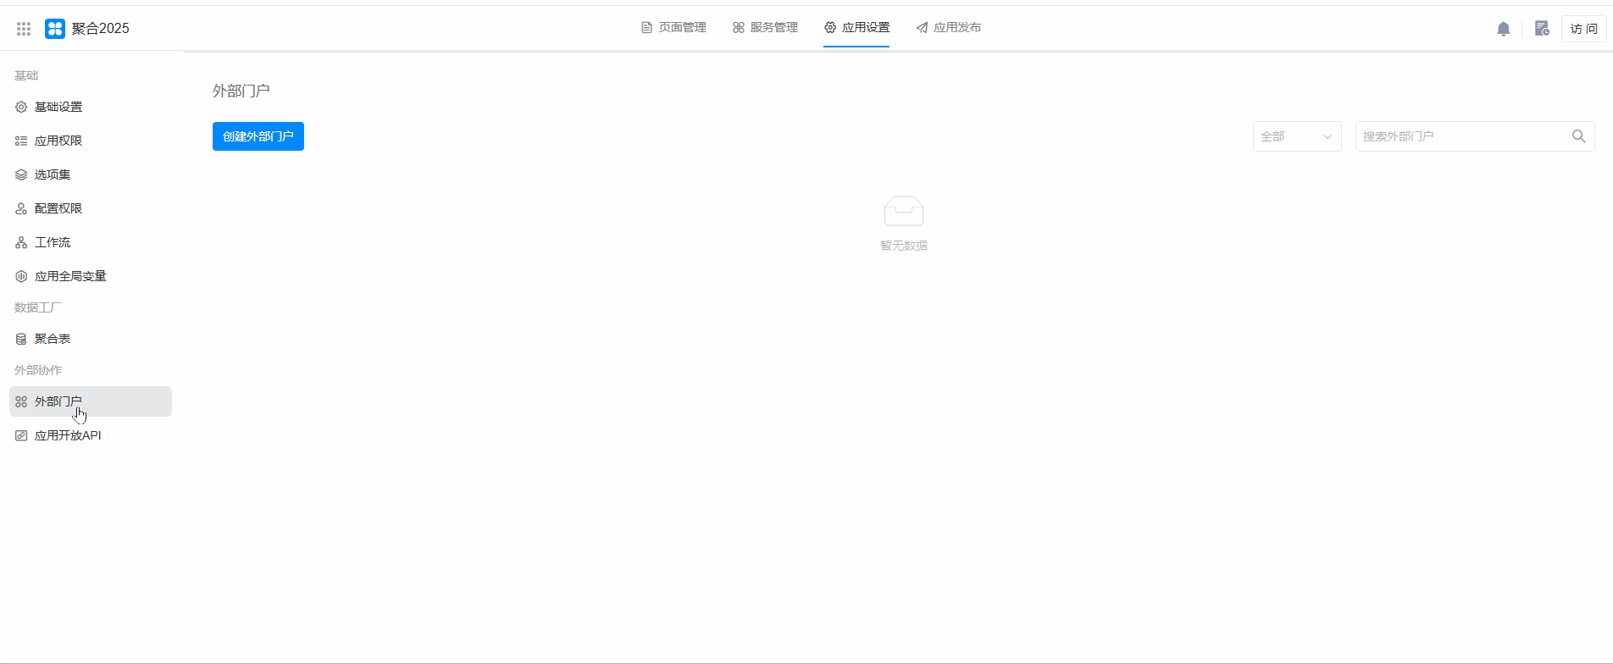
Task: Click the gear icon beside 基础设置
Action: pyautogui.click(x=21, y=108)
